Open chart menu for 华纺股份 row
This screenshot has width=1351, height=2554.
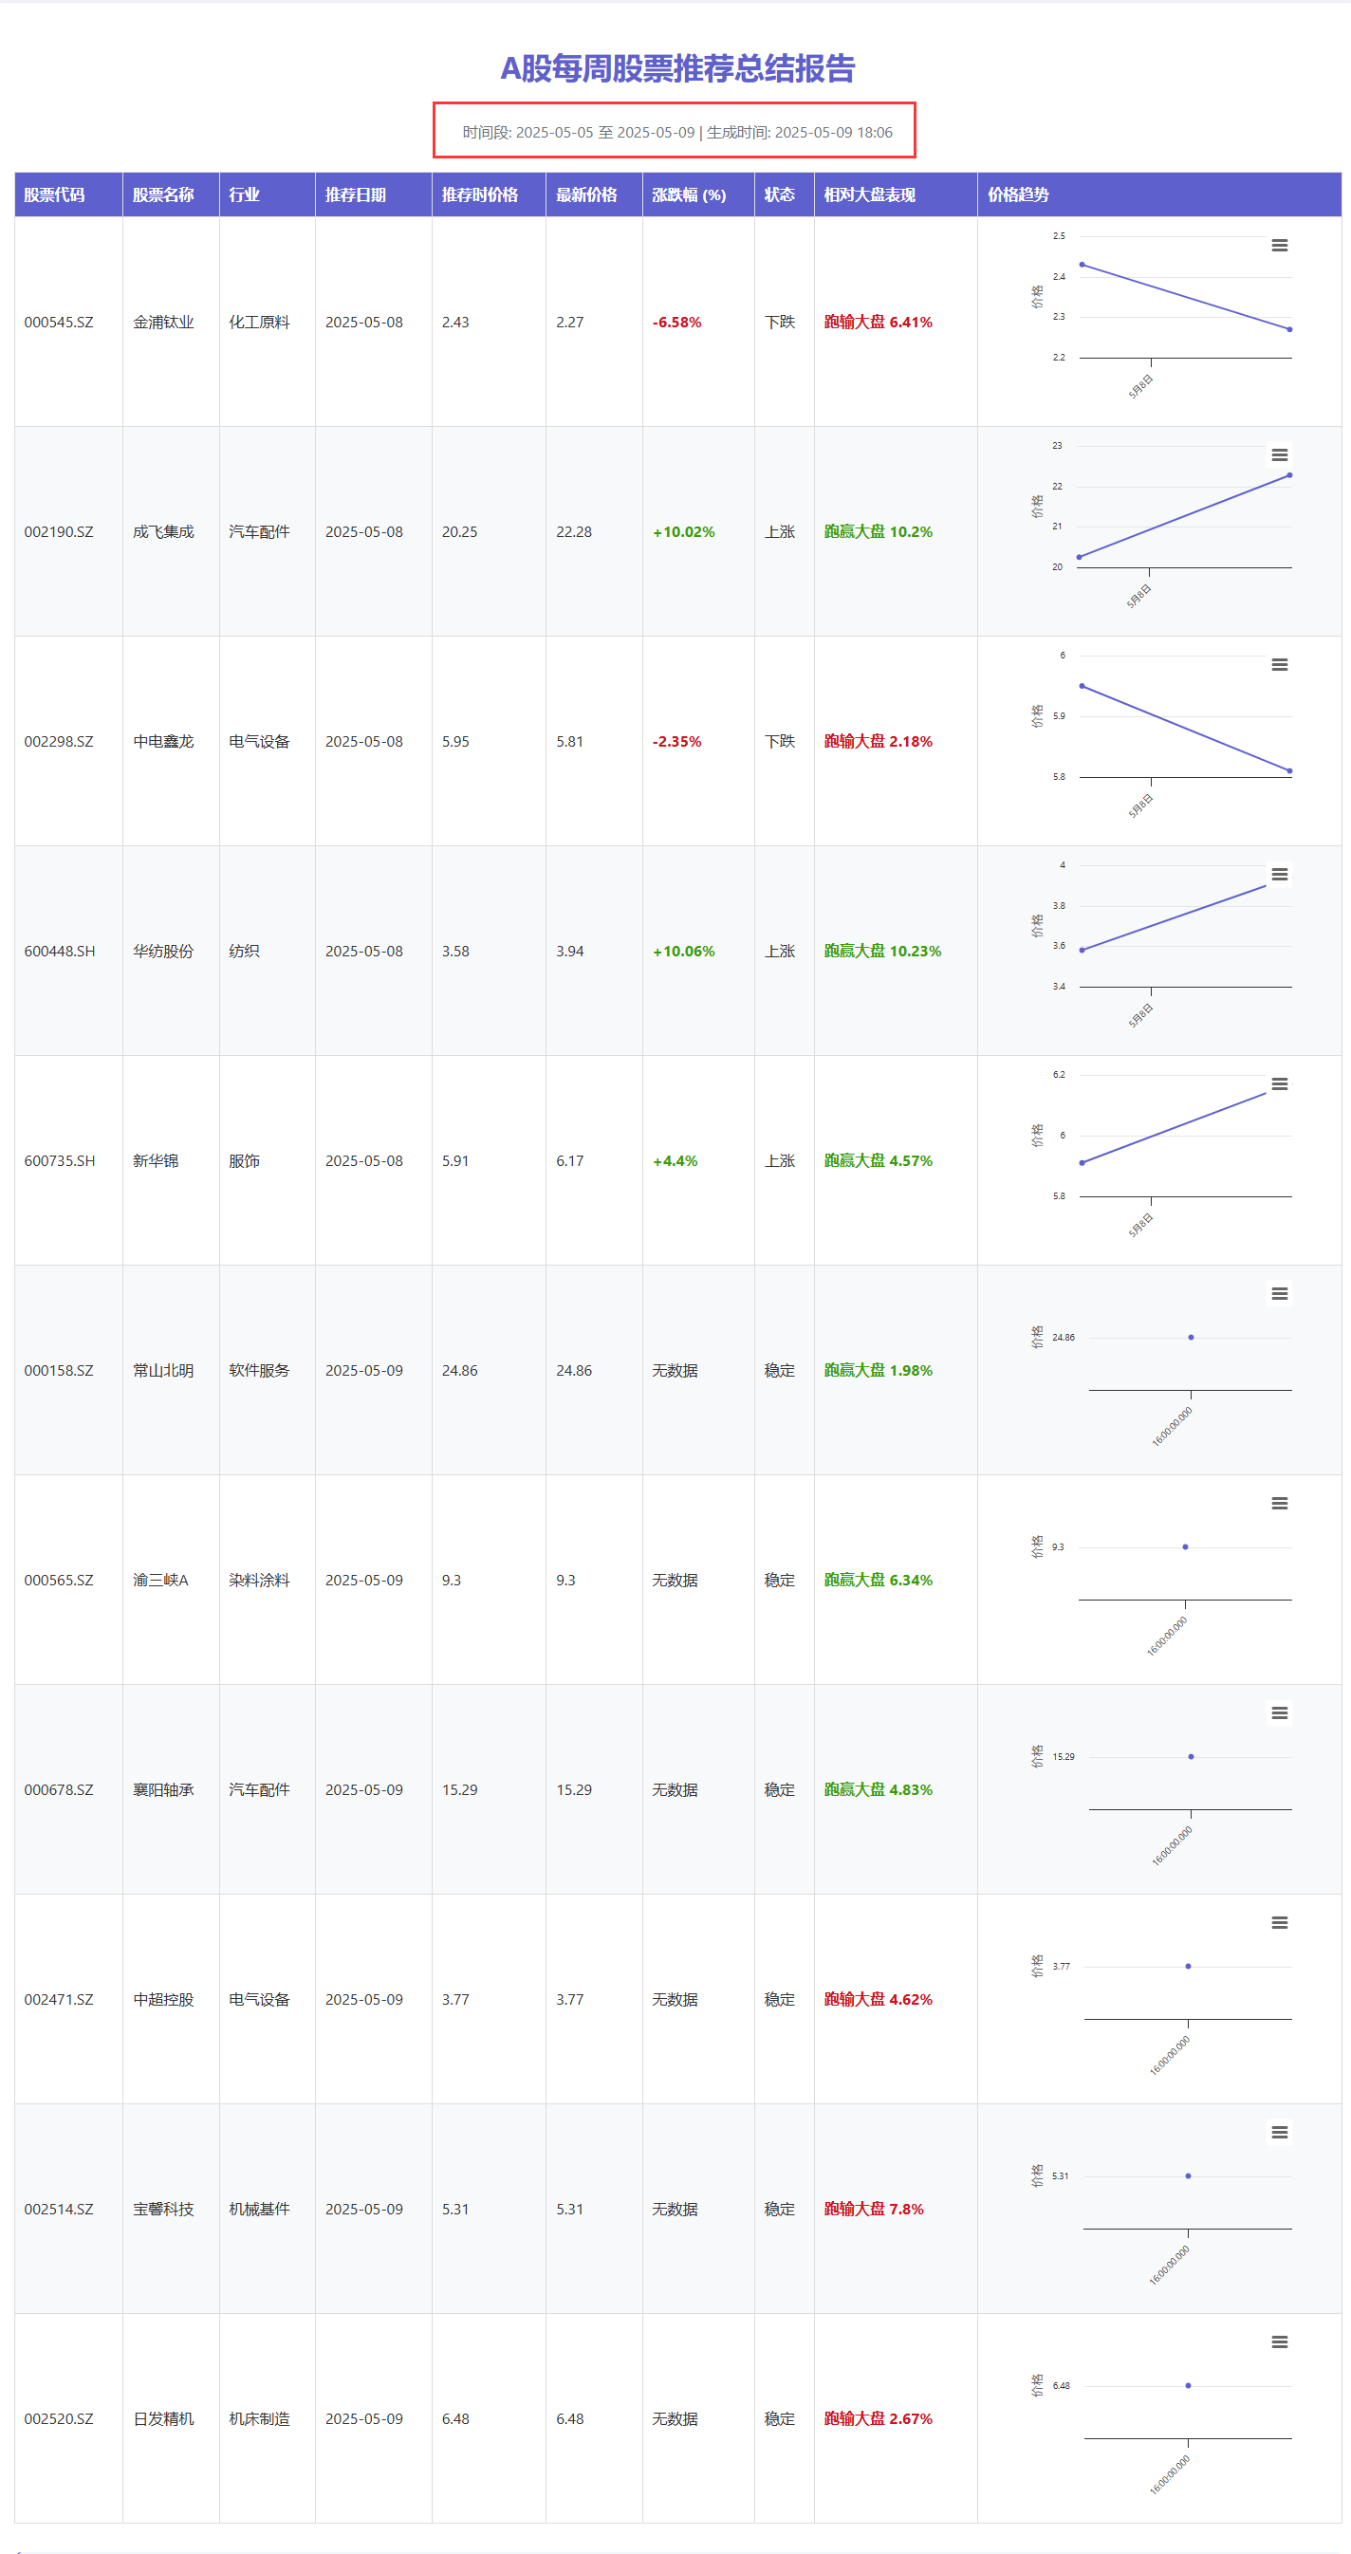point(1280,874)
